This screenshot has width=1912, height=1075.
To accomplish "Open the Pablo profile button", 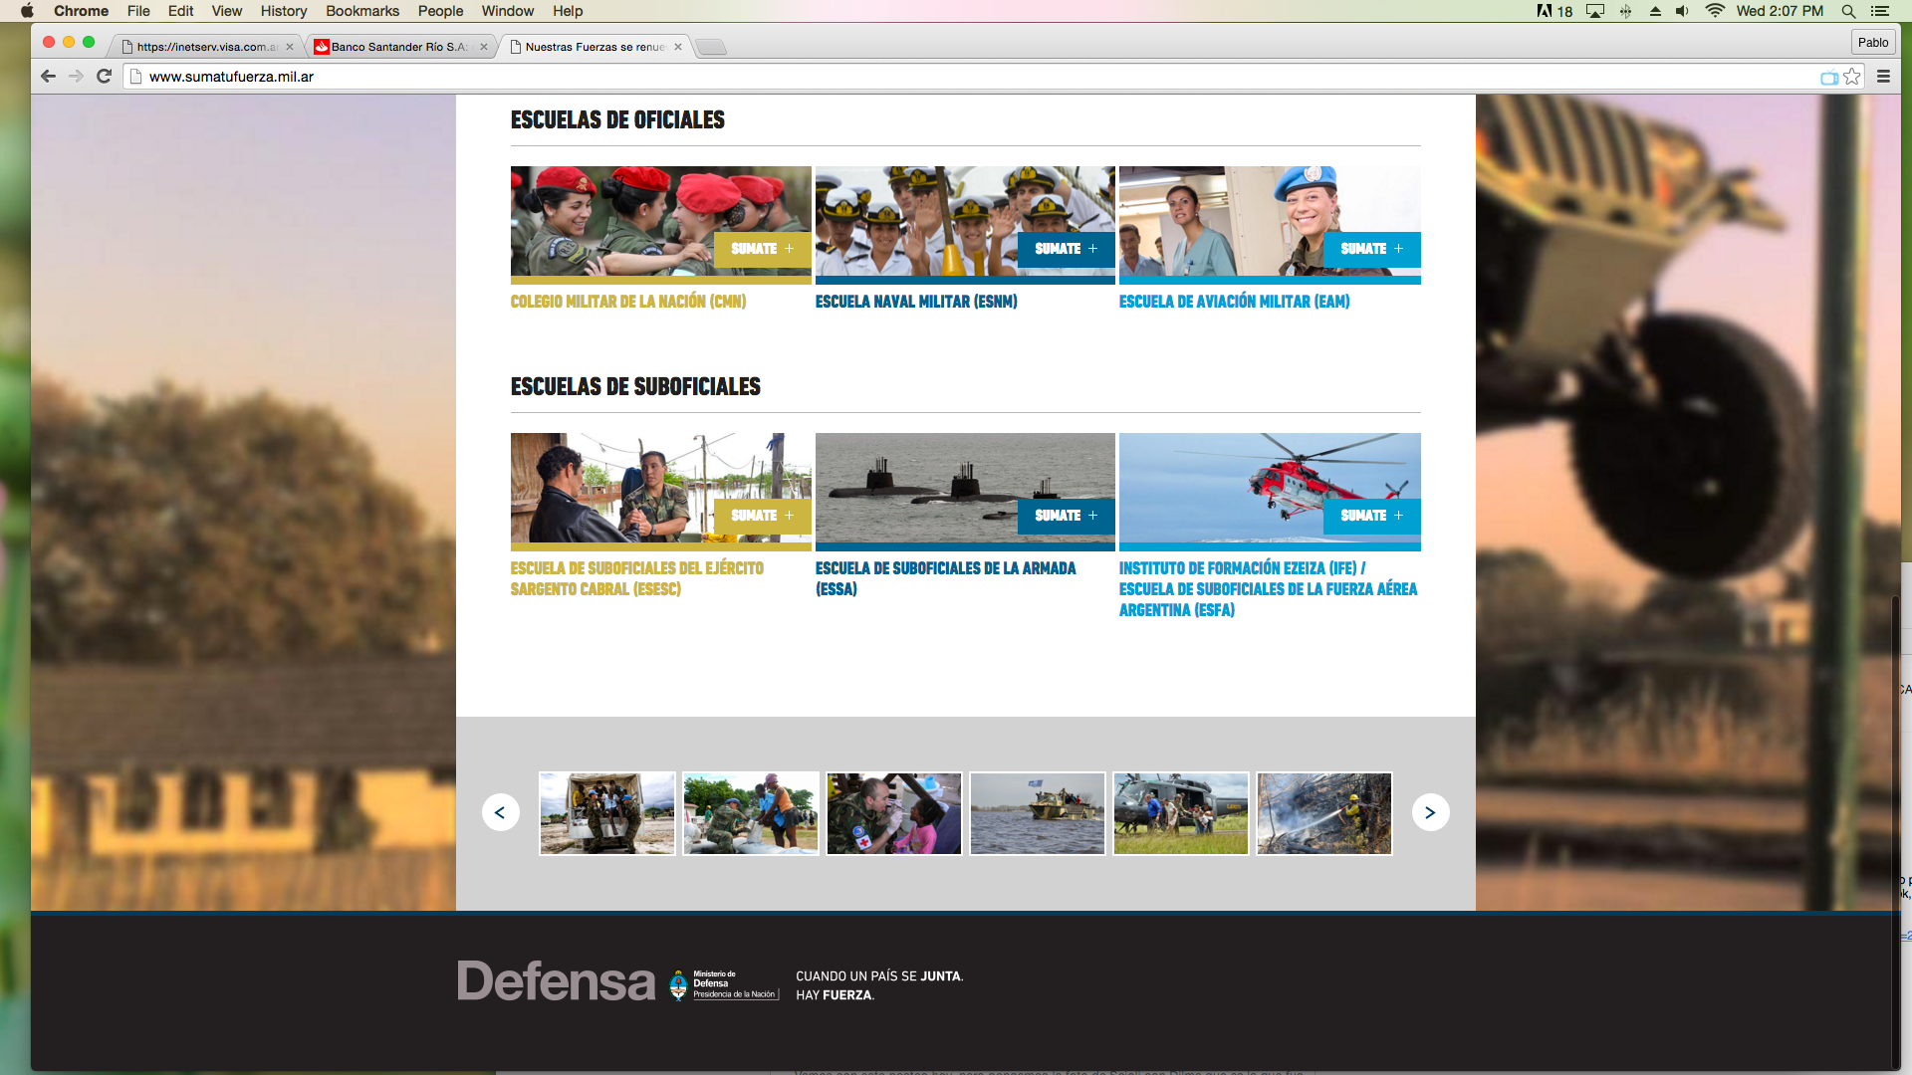I will (x=1872, y=42).
